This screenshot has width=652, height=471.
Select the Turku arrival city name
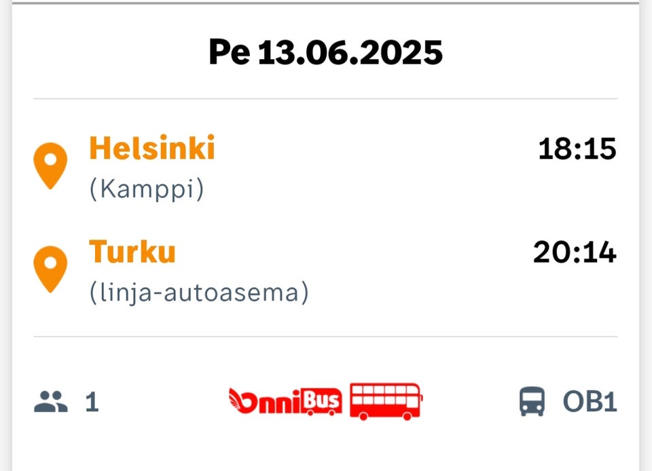[132, 252]
